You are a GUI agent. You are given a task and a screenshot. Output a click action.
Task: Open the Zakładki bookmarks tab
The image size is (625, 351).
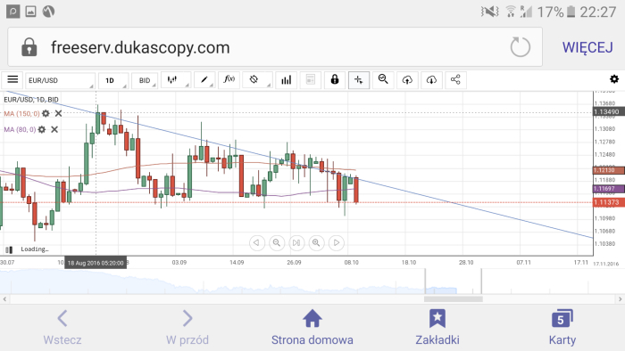(437, 328)
